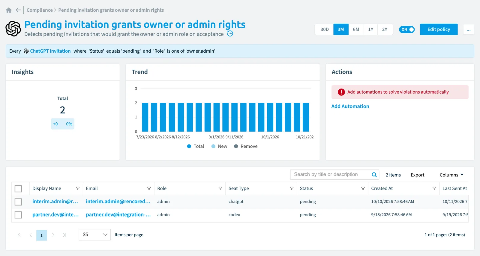
Task: Go to last page of results
Action: [x=64, y=235]
